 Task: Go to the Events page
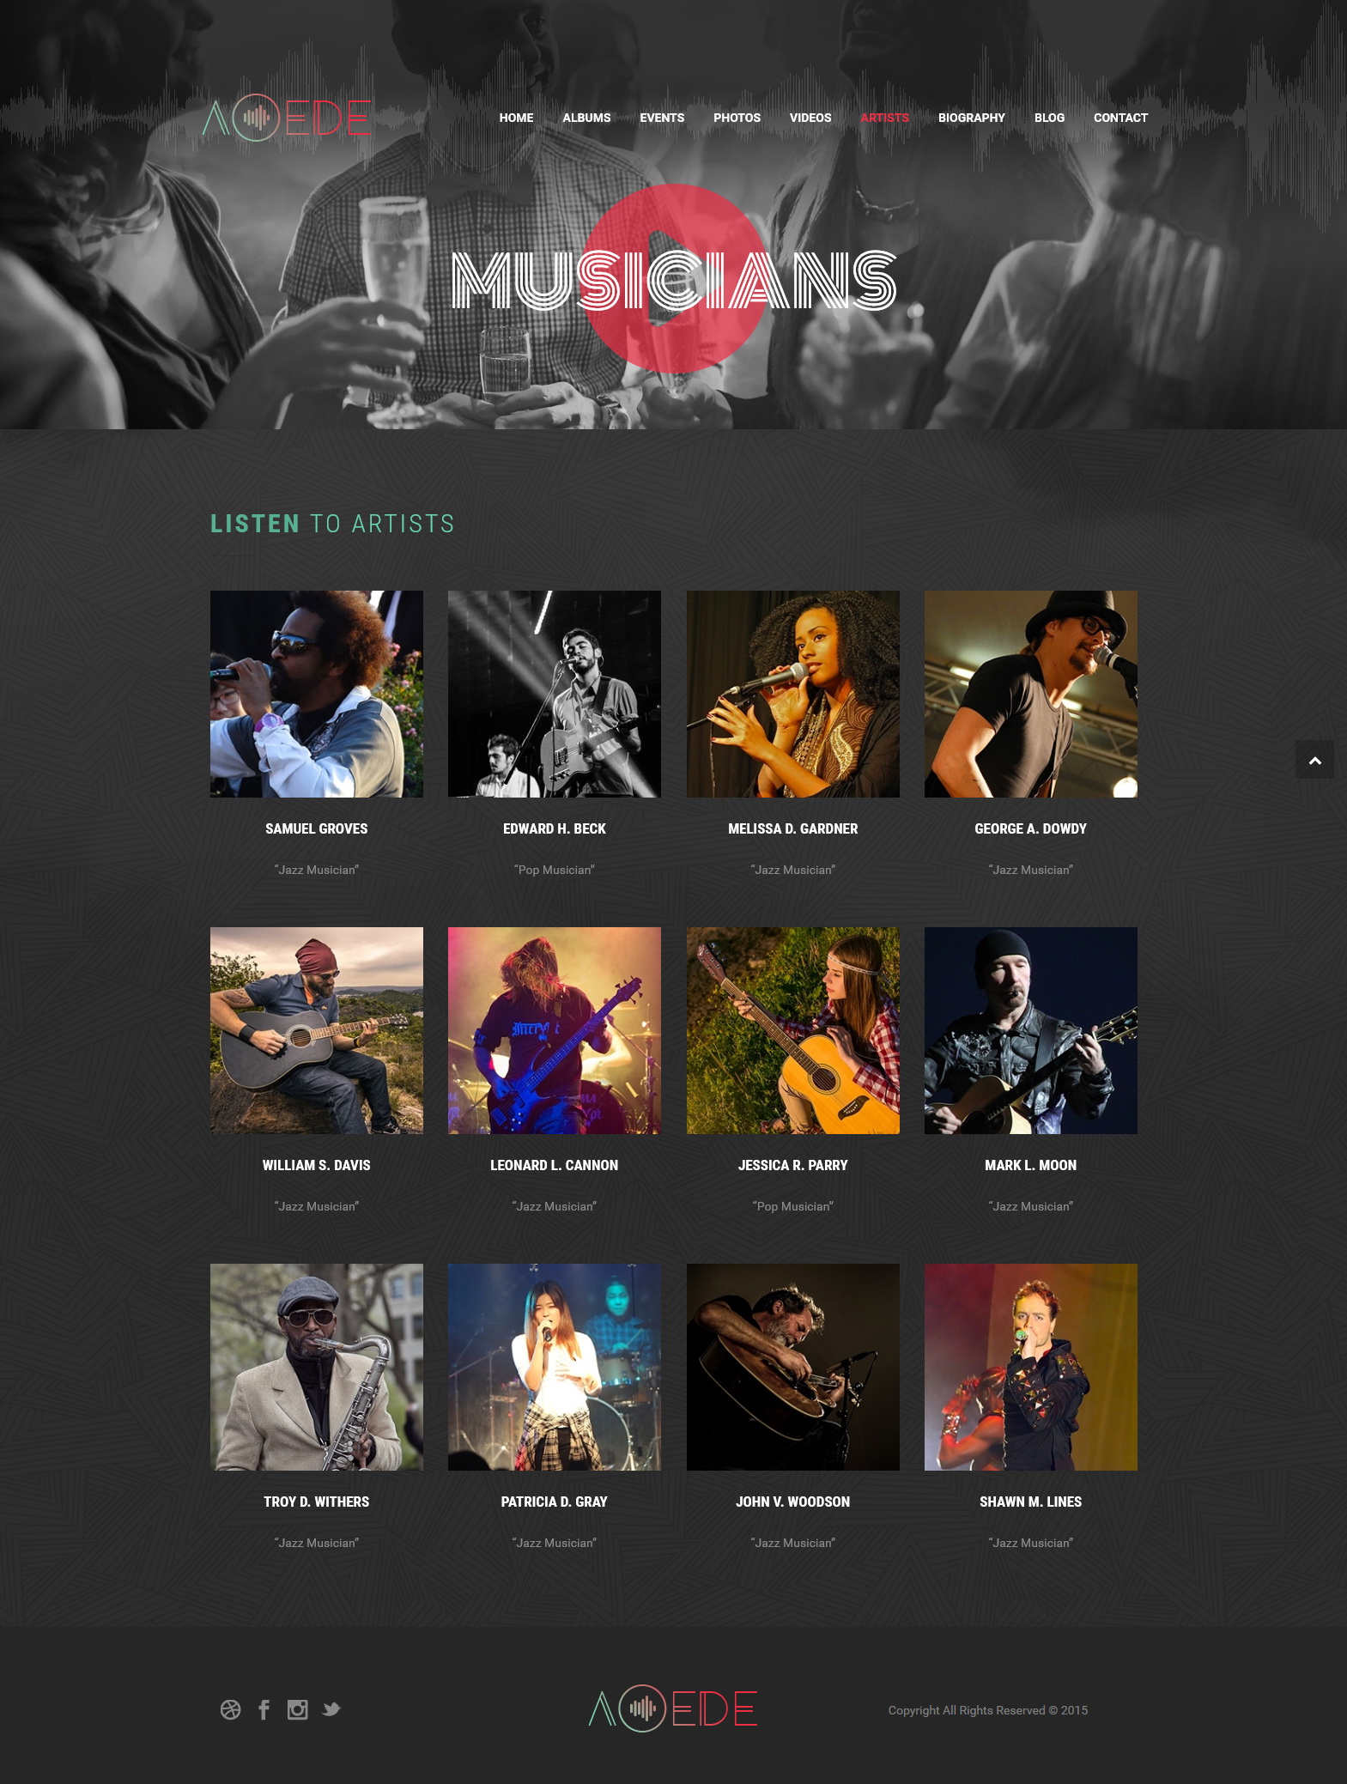[x=662, y=118]
